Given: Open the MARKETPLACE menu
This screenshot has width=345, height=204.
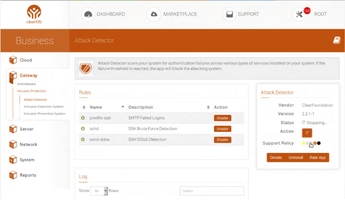Looking at the screenshot, I should tap(180, 14).
